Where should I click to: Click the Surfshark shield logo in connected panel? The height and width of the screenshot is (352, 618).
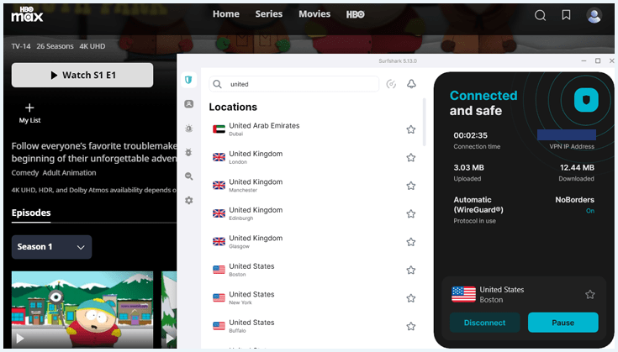[586, 100]
